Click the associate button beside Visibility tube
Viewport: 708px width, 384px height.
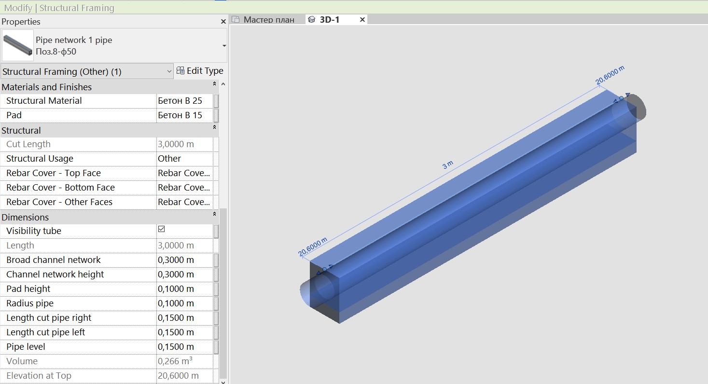click(x=216, y=231)
